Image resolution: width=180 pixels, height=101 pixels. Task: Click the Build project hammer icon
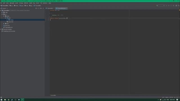click(157, 6)
